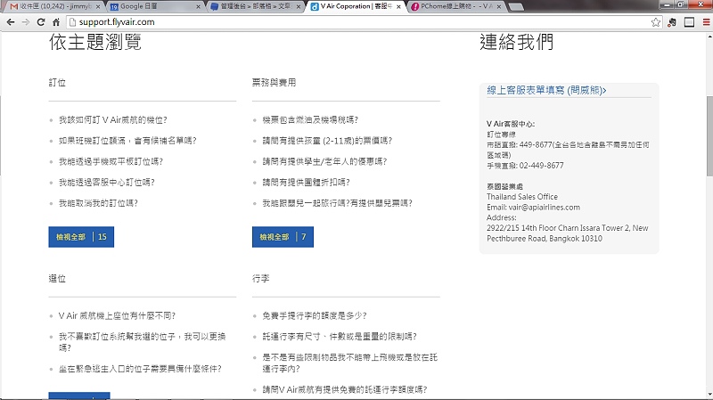Open FAQ 機票包含燃油及機場稅嗎?
The image size is (713, 400).
coord(310,120)
